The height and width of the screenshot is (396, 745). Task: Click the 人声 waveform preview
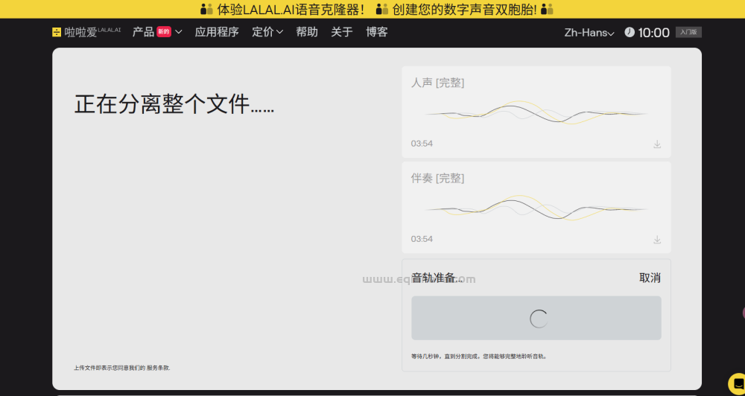click(x=536, y=113)
